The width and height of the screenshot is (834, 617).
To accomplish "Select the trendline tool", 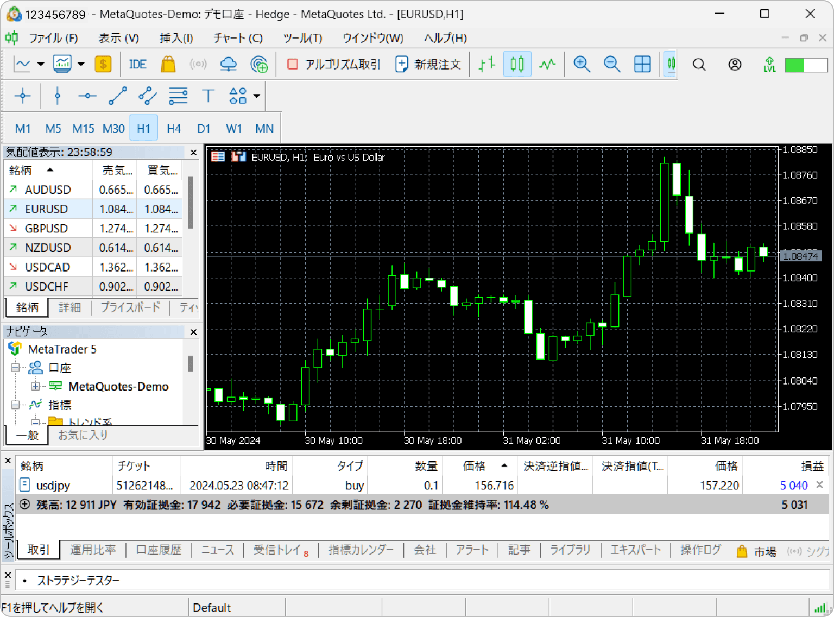I will [x=117, y=96].
